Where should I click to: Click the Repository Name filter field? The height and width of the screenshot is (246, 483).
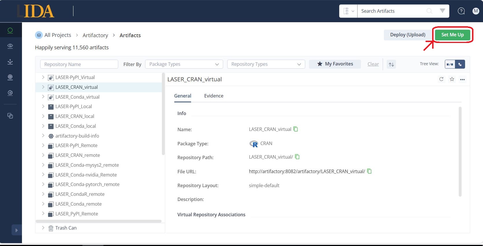pyautogui.click(x=79, y=64)
